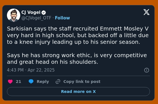Viewport: 158px width, 104px height.
Task: Click the divider line below the timestamp
Action: click(x=78, y=76)
